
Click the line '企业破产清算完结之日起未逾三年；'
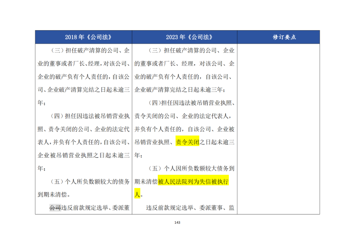click(180, 90)
